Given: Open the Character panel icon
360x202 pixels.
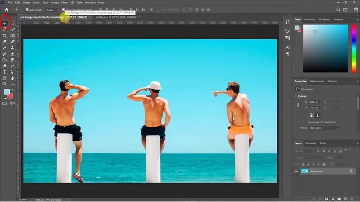Looking at the screenshot, I should 287,47.
